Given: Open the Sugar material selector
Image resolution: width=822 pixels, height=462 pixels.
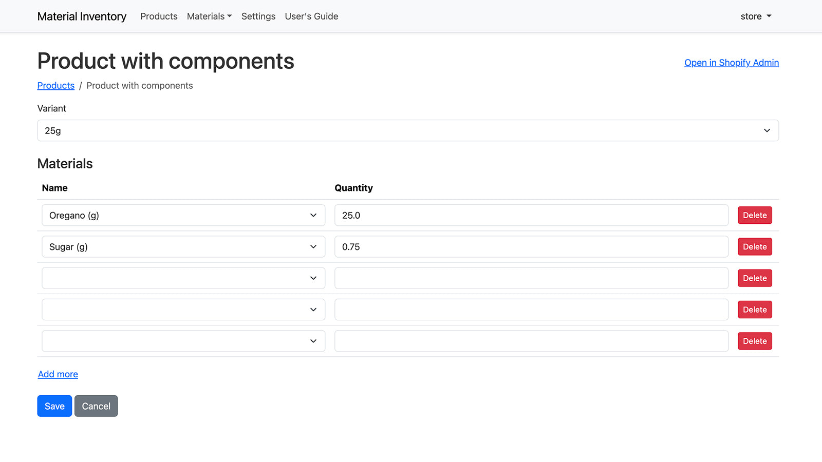Looking at the screenshot, I should click(x=183, y=246).
